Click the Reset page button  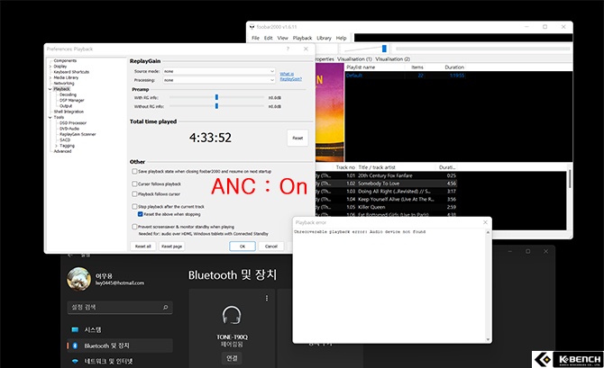click(172, 247)
